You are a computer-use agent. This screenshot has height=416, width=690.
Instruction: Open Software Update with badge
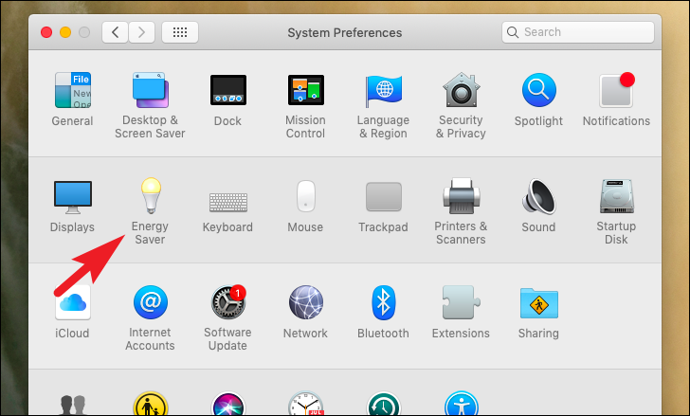click(227, 302)
